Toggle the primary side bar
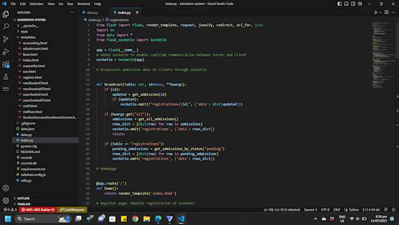Viewport: 399px width, 225px height. point(340,4)
